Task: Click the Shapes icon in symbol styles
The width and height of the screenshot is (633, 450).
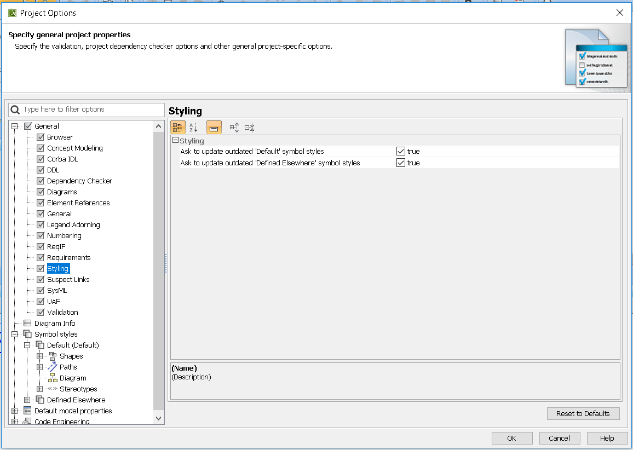Action: [53, 356]
